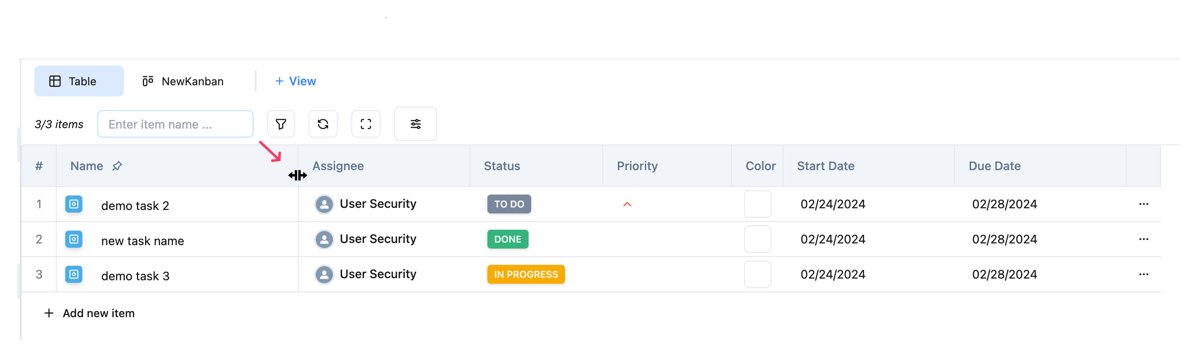Open the TO DO status dropdown
1197x357 pixels.
(509, 204)
